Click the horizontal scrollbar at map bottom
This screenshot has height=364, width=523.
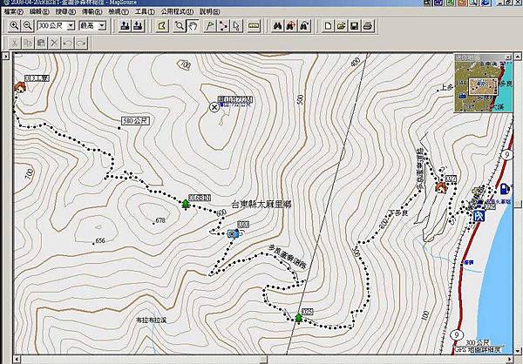coord(261,359)
